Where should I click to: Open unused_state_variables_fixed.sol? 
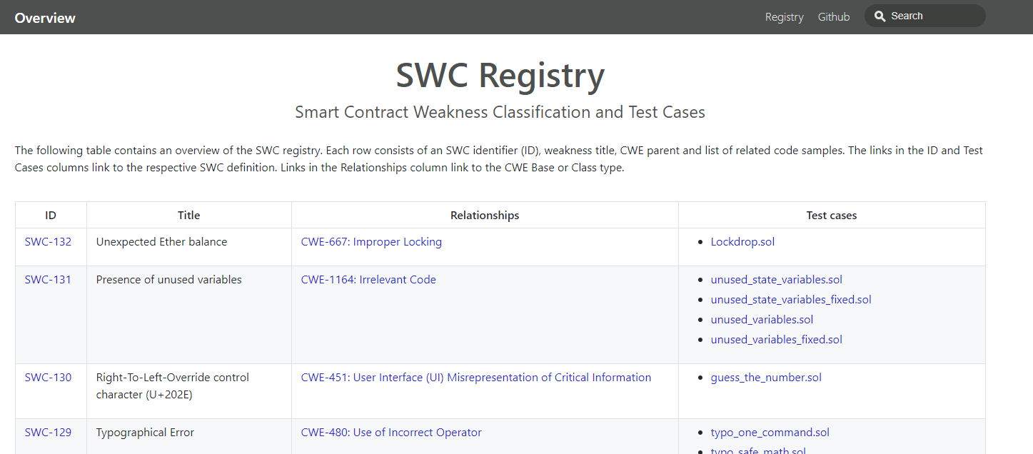pos(791,300)
